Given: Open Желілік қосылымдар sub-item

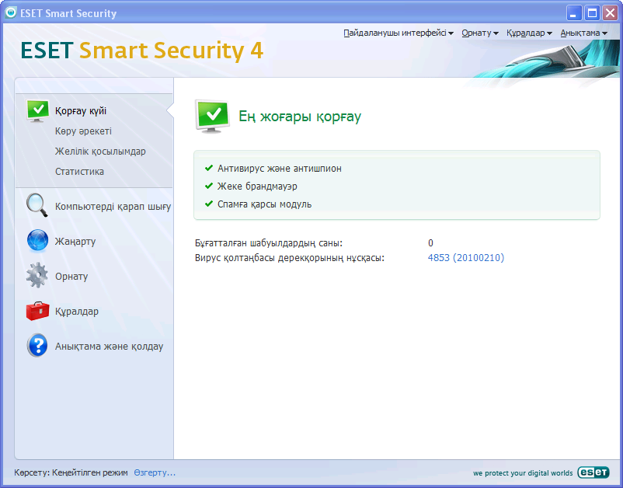Looking at the screenshot, I should coord(100,152).
